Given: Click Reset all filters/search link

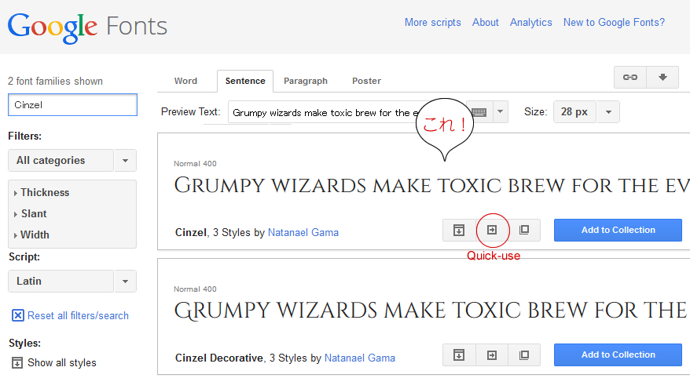Looking at the screenshot, I should [78, 316].
